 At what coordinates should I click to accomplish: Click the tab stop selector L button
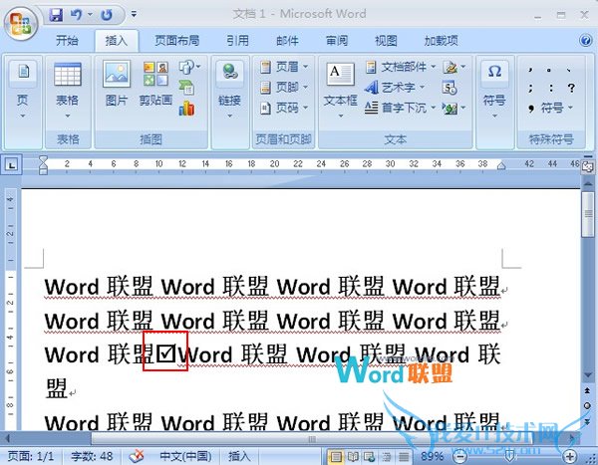tap(12, 165)
